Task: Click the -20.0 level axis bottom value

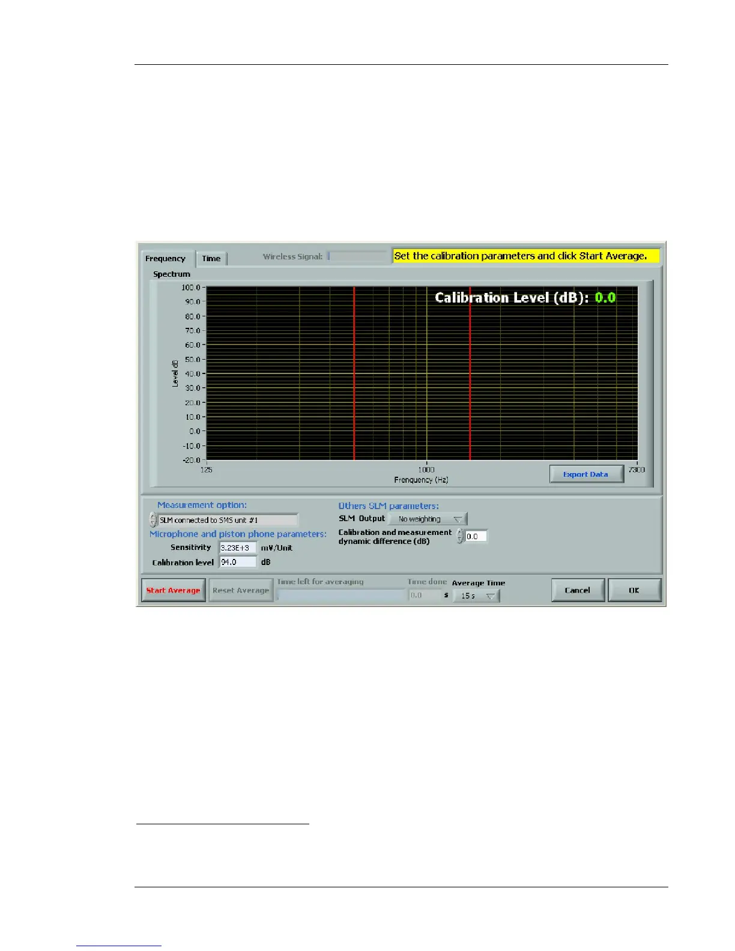Action: click(191, 460)
